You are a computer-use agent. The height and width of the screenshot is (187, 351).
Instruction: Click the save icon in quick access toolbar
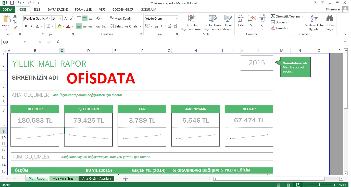(x=12, y=3)
